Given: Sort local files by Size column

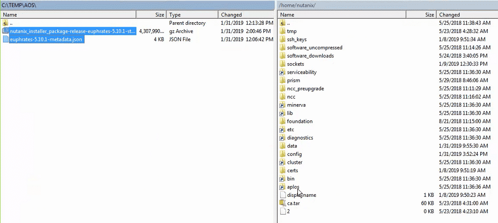Looking at the screenshot, I should 151,15.
